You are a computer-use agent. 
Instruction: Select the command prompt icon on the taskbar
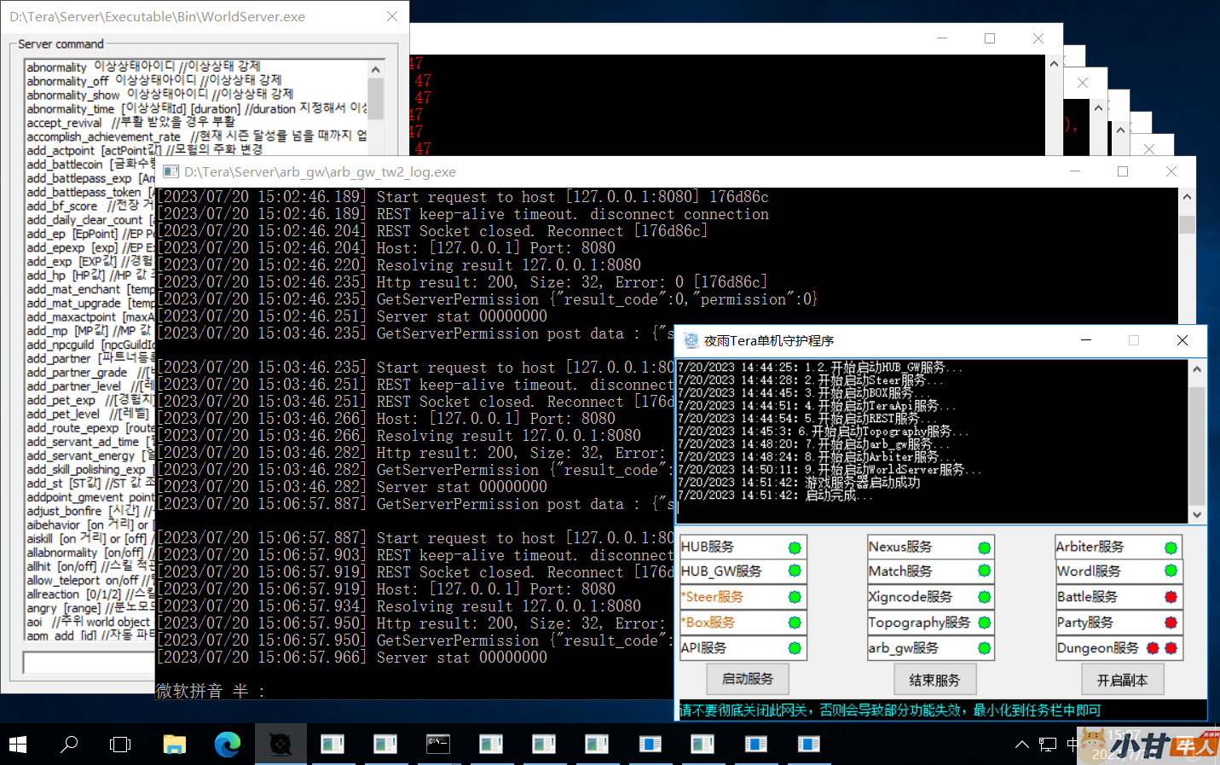click(438, 745)
